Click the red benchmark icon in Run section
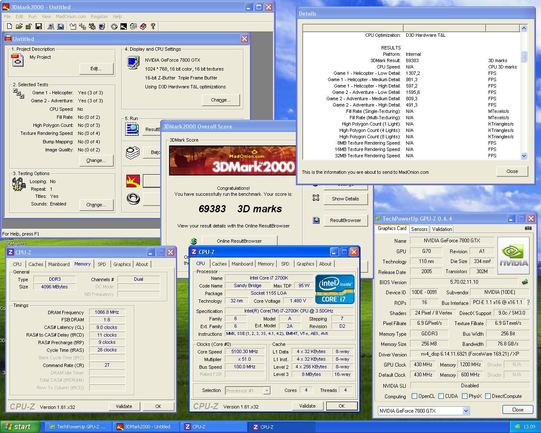Screen dimensions: 541x433 coord(133,181)
